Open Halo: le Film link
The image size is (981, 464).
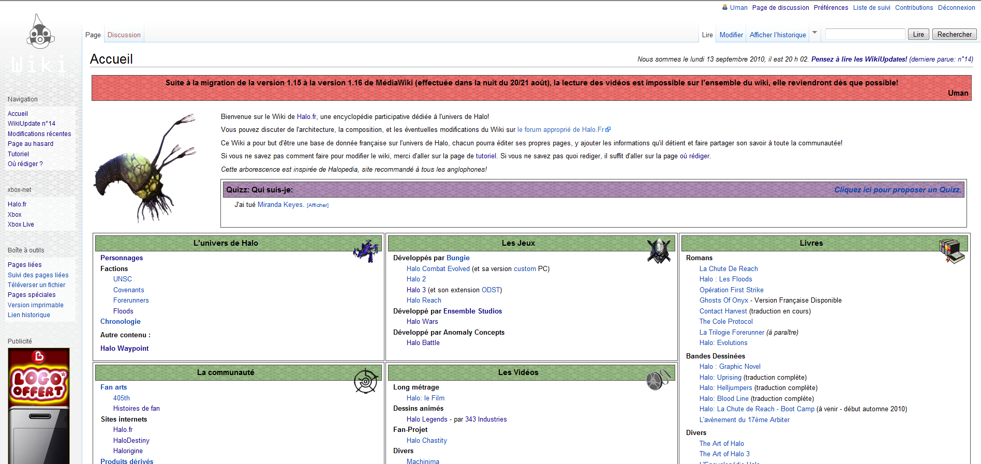[425, 398]
